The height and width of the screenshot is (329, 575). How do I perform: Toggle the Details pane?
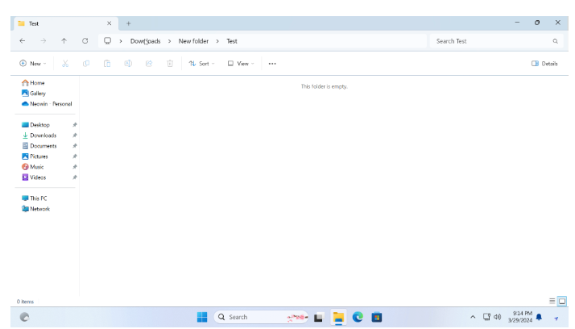[544, 64]
